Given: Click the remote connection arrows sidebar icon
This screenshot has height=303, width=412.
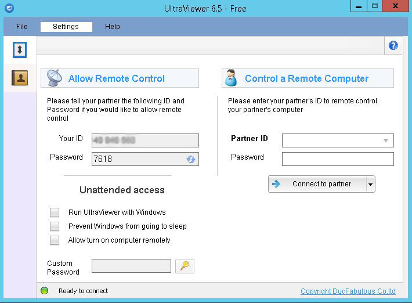Looking at the screenshot, I should pos(20,50).
